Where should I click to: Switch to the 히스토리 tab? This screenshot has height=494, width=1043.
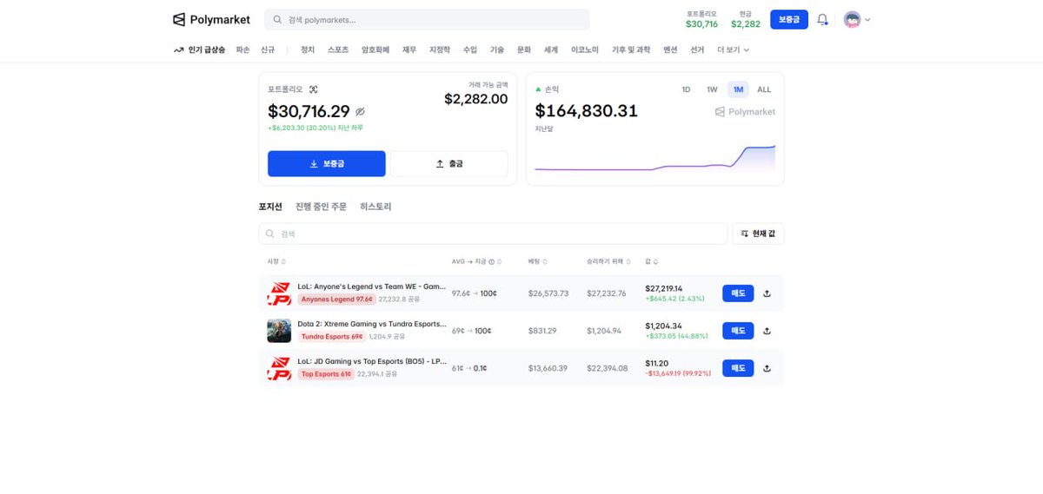(375, 207)
